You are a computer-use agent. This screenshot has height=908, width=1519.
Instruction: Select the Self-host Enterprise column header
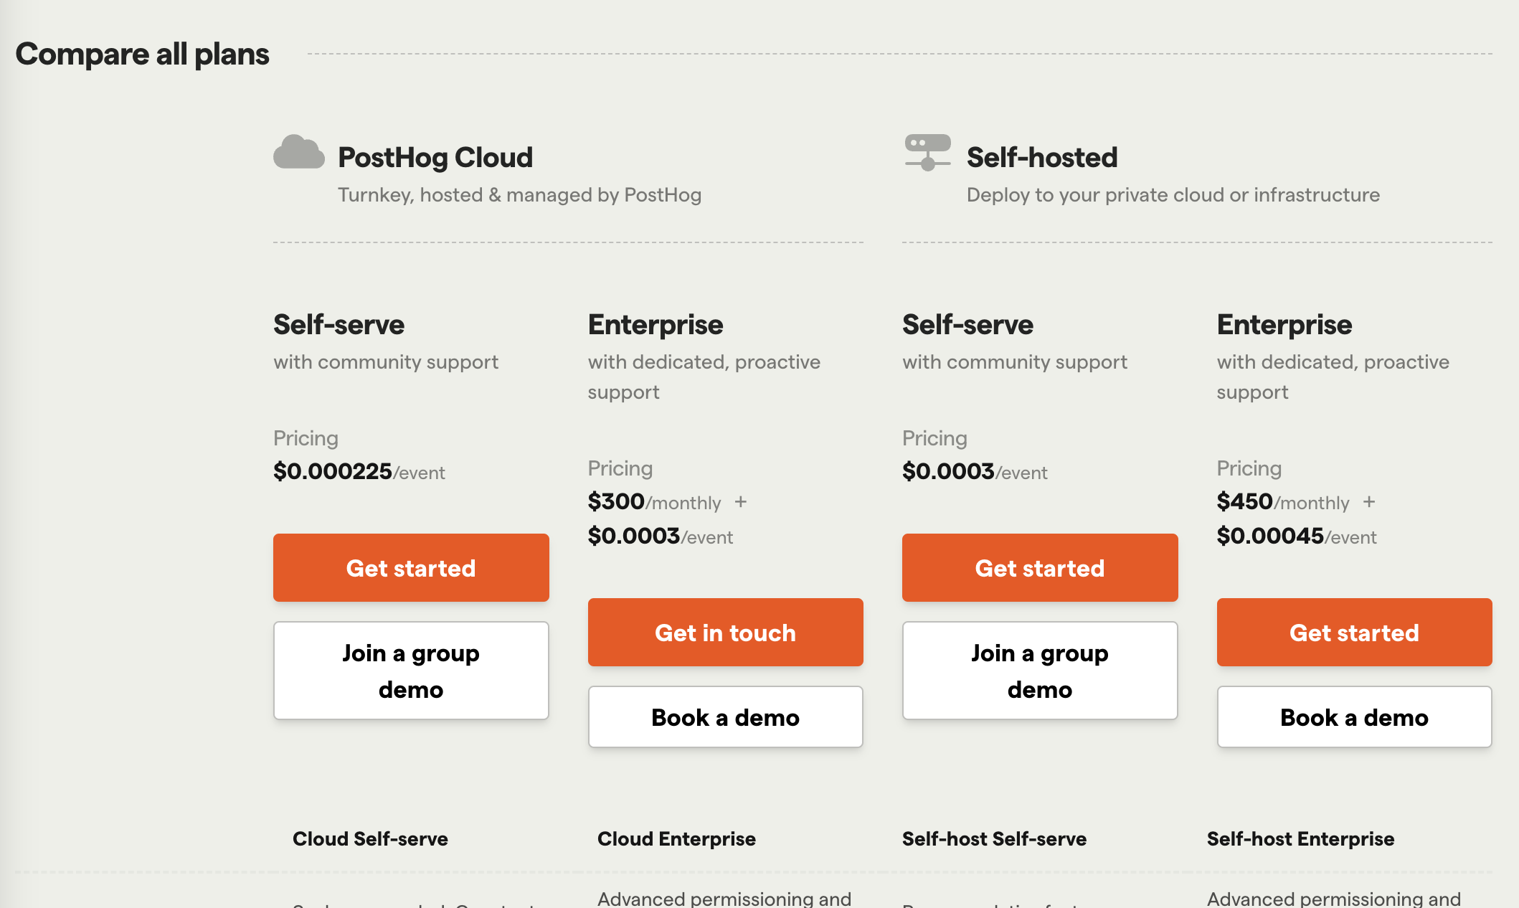coord(1300,838)
